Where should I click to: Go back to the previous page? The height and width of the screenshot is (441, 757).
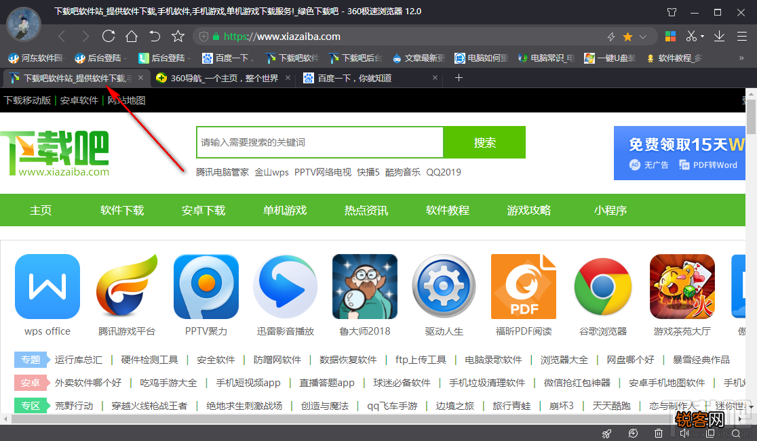pyautogui.click(x=61, y=36)
